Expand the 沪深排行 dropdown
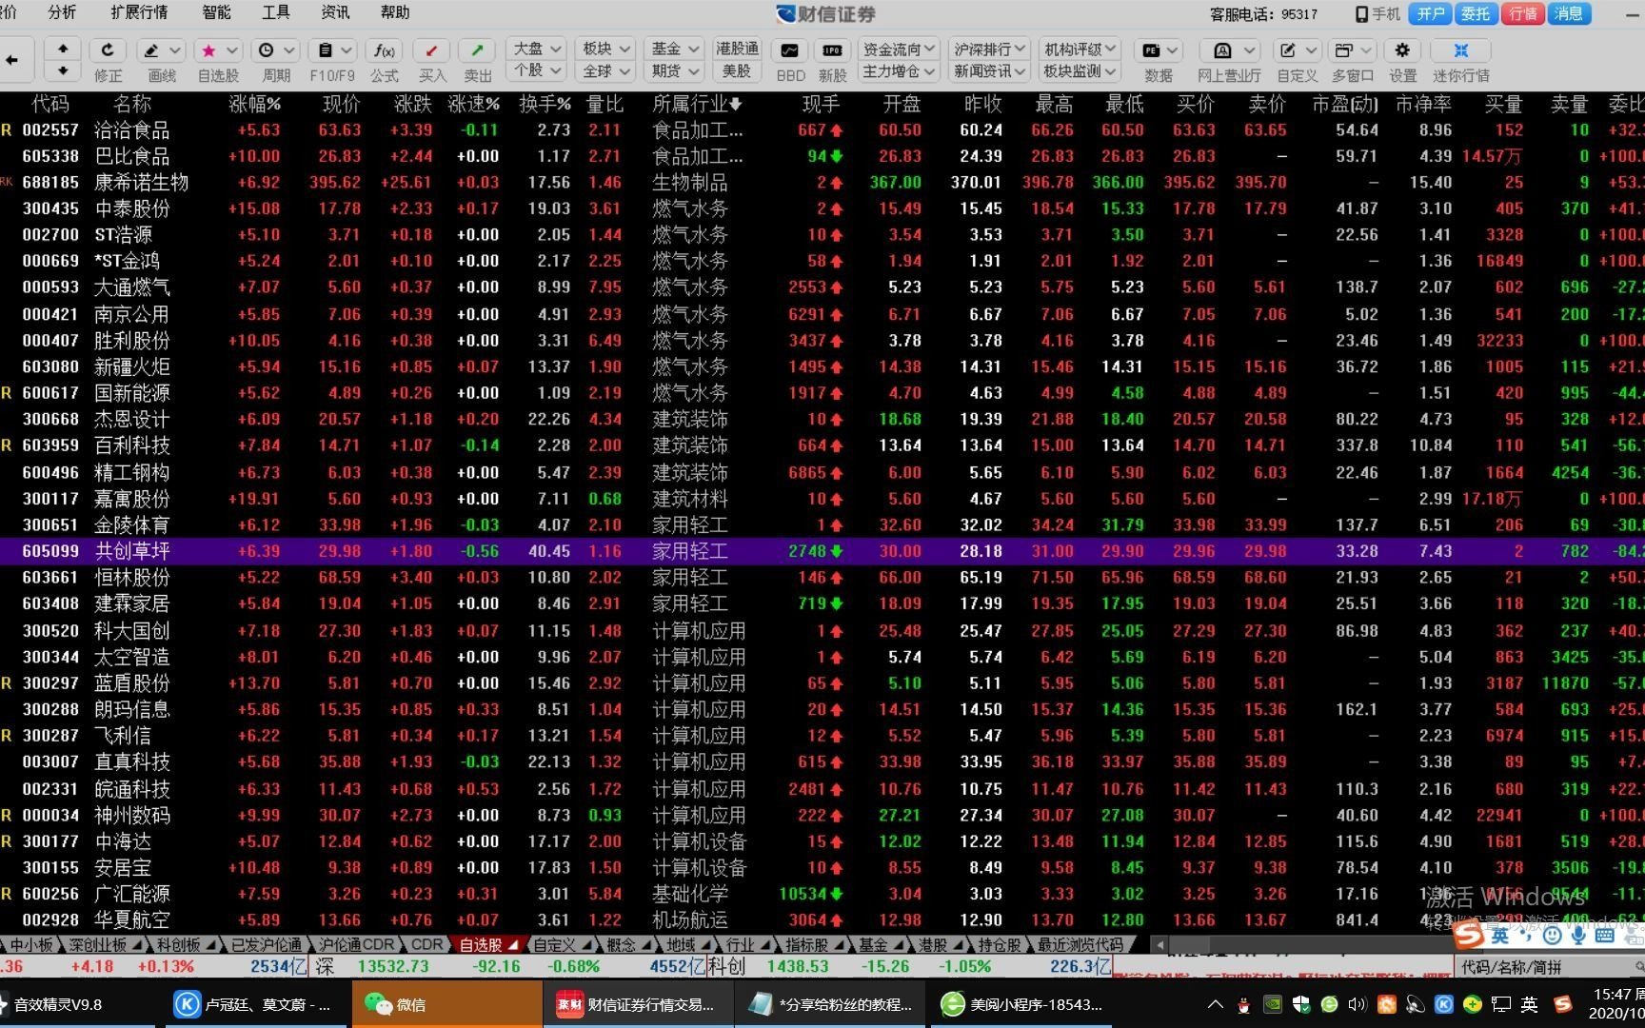Viewport: 1645px width, 1028px height. pos(990,49)
